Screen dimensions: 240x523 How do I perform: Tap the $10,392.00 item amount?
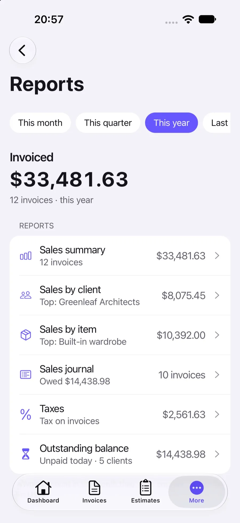point(181,335)
